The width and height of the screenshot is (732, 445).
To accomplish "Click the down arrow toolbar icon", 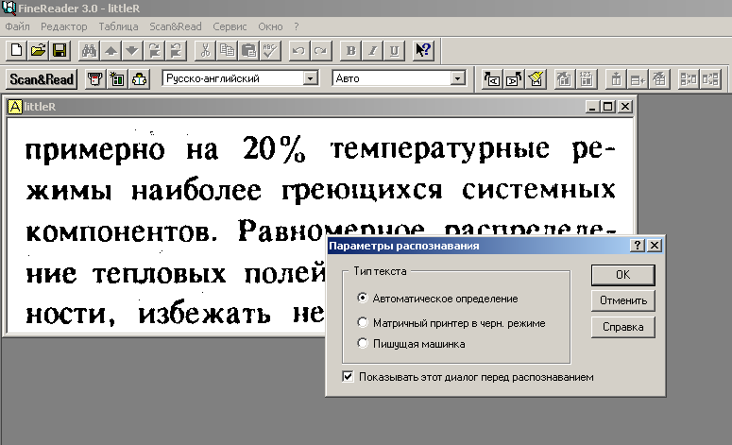I will click(x=132, y=50).
